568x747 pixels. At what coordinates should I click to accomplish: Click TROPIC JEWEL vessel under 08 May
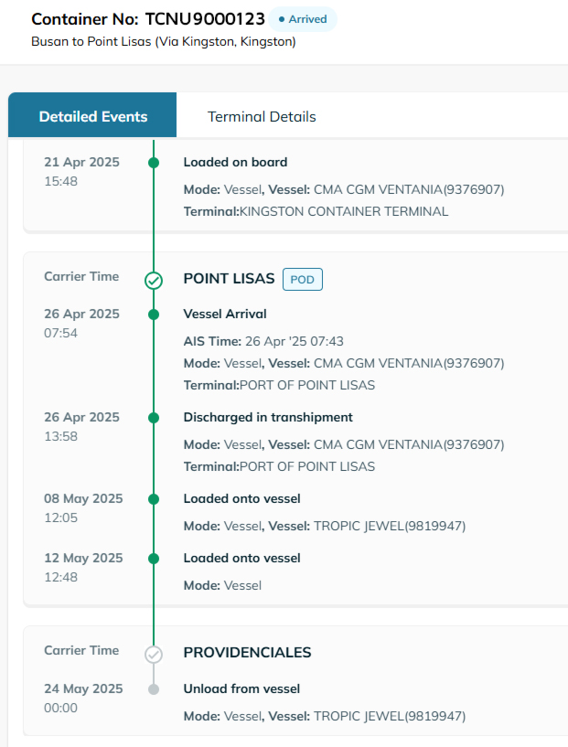(x=390, y=526)
